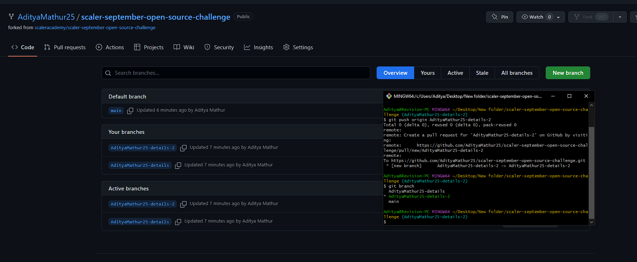Open AdityaMathur25-details under Active branches
This screenshot has width=637, height=262.
(140, 222)
